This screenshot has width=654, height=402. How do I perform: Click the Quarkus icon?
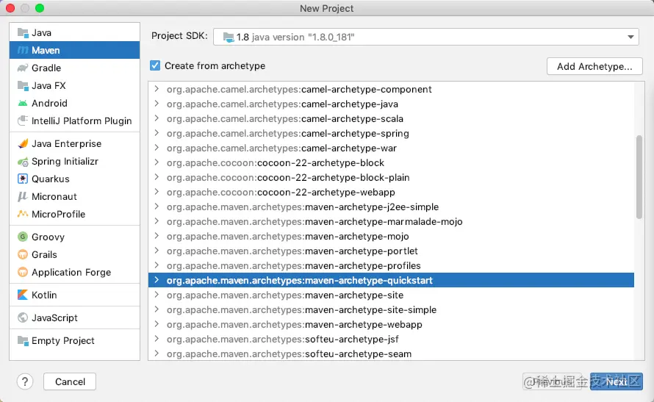pyautogui.click(x=22, y=179)
